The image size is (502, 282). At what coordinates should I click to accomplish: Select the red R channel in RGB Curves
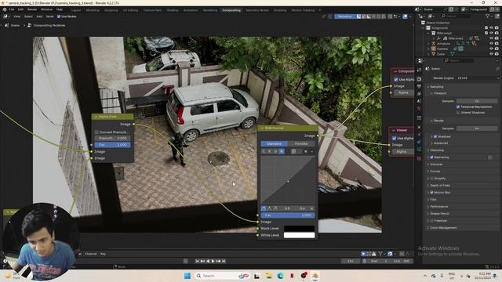click(x=270, y=151)
